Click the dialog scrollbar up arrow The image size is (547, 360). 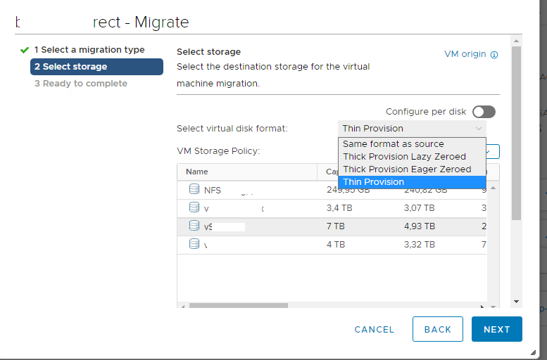point(516,41)
